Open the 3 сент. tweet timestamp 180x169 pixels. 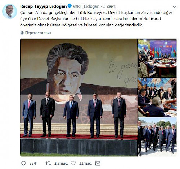pyautogui.click(x=110, y=6)
